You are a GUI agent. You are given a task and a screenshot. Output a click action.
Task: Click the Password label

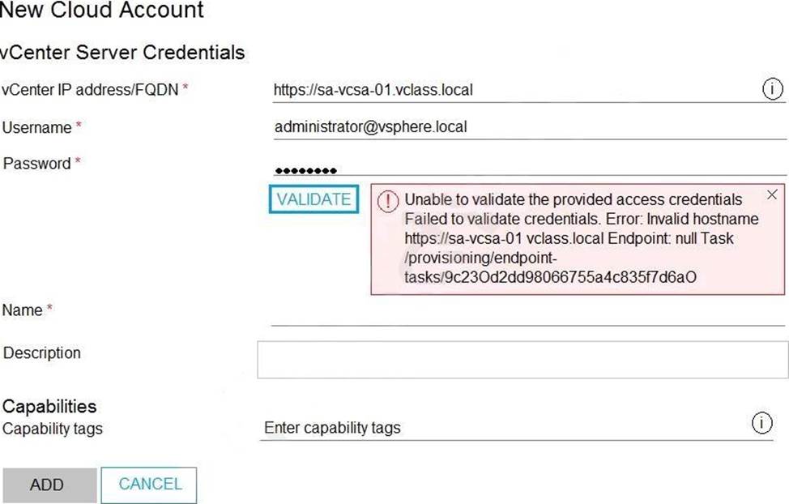click(36, 164)
